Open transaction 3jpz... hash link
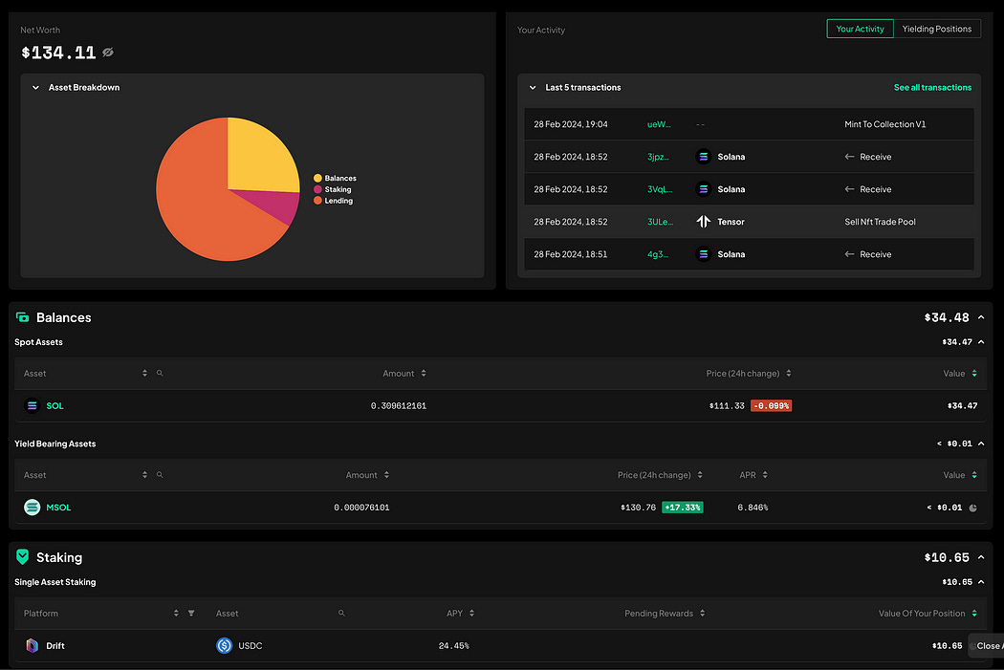This screenshot has width=1004, height=670. pyautogui.click(x=658, y=157)
